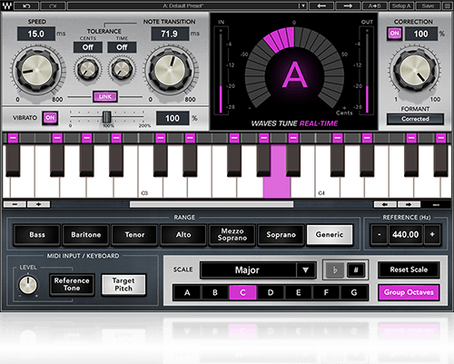The width and height of the screenshot is (454, 364).
Task: Click the Vibrato percent value 100
Action: tap(173, 118)
